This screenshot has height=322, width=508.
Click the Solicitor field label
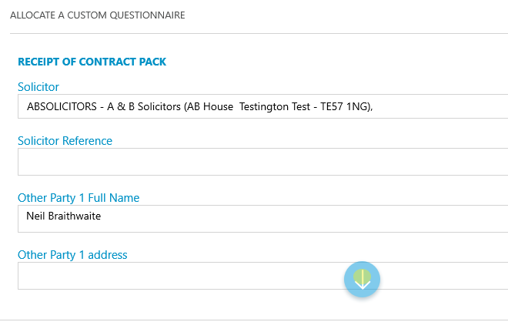38,87
